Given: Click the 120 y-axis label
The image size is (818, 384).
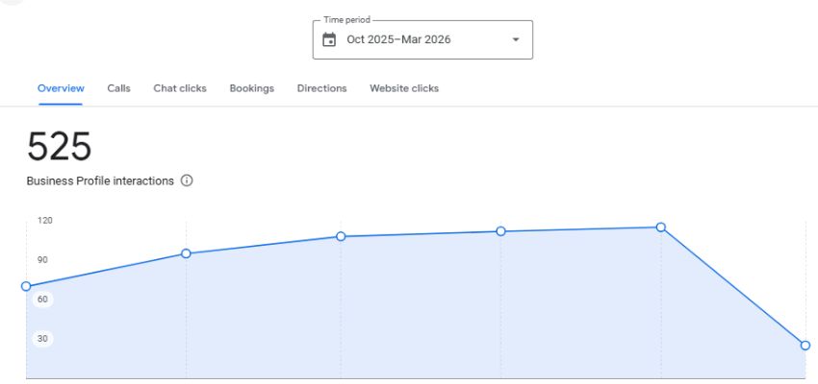Looking at the screenshot, I should (x=45, y=221).
